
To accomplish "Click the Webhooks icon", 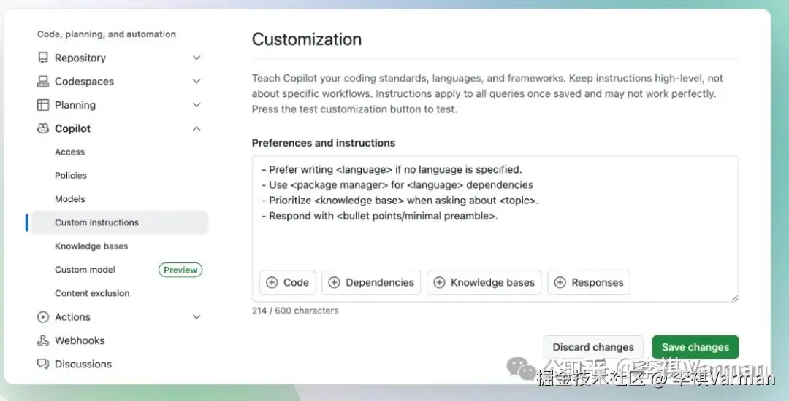I will (43, 340).
